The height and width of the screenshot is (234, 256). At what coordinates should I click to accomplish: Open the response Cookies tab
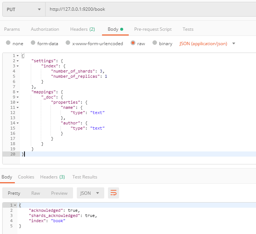(x=26, y=177)
